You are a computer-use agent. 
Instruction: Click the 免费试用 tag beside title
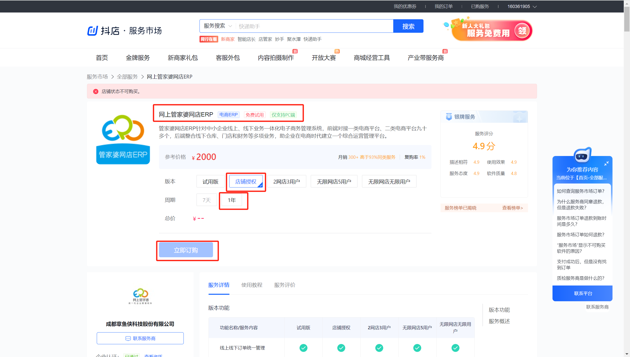click(x=254, y=115)
